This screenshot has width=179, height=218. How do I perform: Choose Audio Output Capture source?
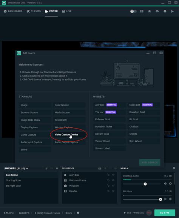tap(69, 142)
